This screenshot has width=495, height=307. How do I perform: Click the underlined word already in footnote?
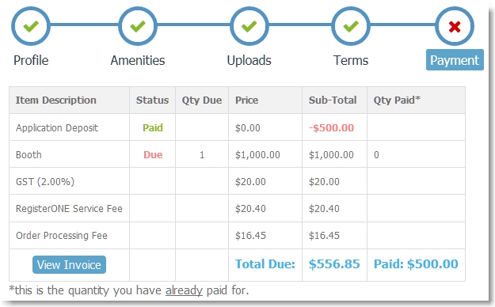184,290
